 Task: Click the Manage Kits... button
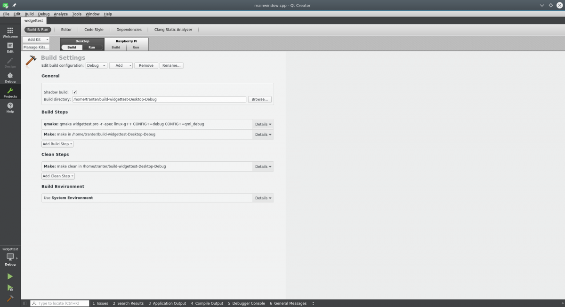pyautogui.click(x=36, y=47)
